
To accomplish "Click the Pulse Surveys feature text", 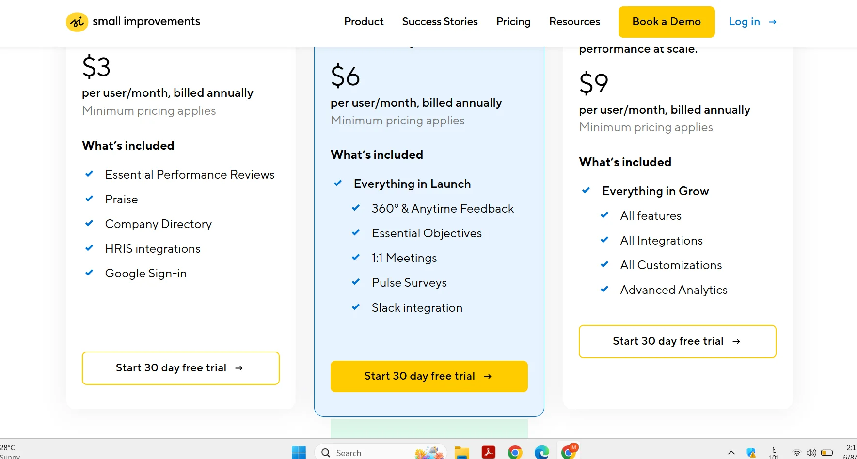I will pos(409,283).
